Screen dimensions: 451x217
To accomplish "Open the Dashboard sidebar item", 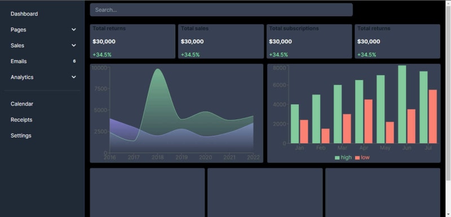I will click(24, 14).
